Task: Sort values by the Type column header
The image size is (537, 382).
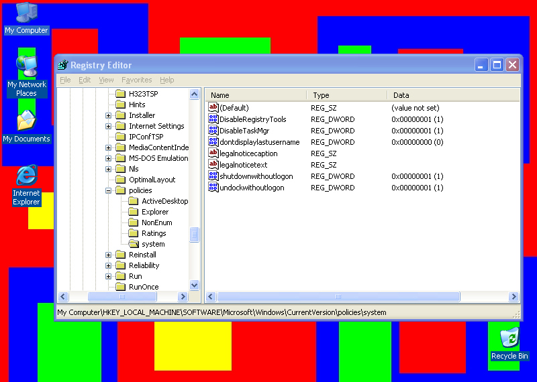Action: click(x=347, y=95)
